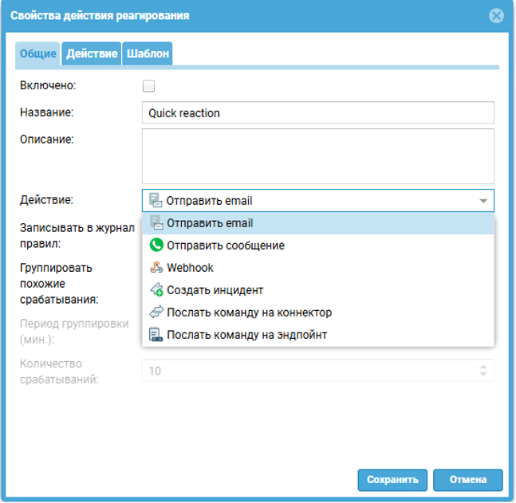Screen dimensions: 516x503
Task: Click the Создать инцидент icon
Action: coord(156,290)
